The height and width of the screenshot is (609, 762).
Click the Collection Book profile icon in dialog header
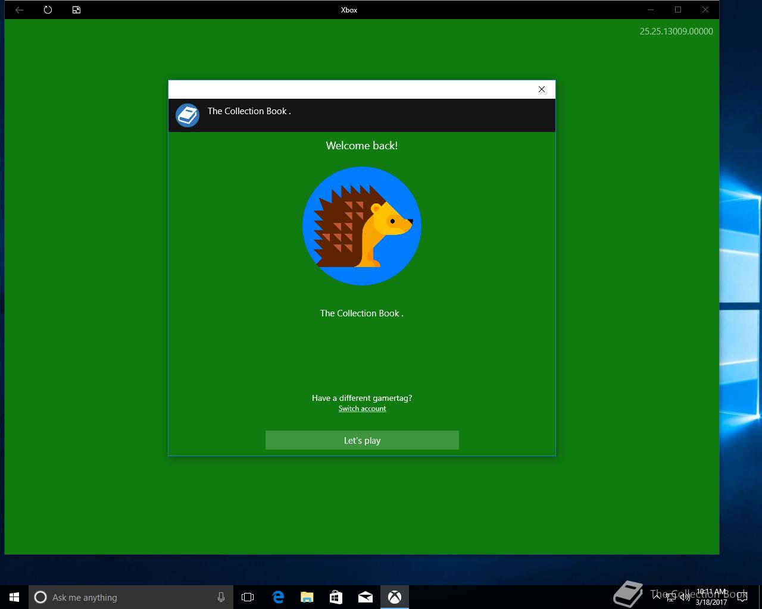click(188, 115)
